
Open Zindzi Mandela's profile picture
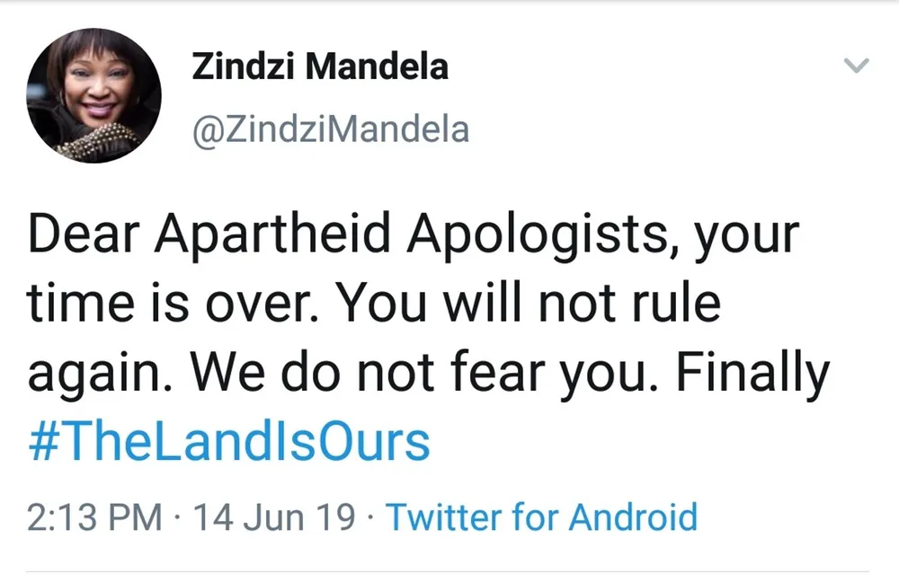[x=94, y=95]
